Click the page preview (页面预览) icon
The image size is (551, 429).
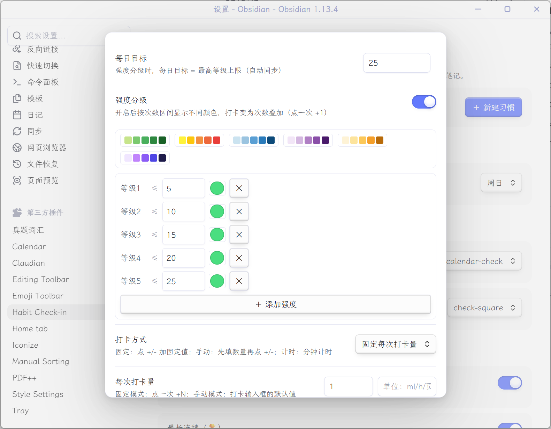[17, 180]
